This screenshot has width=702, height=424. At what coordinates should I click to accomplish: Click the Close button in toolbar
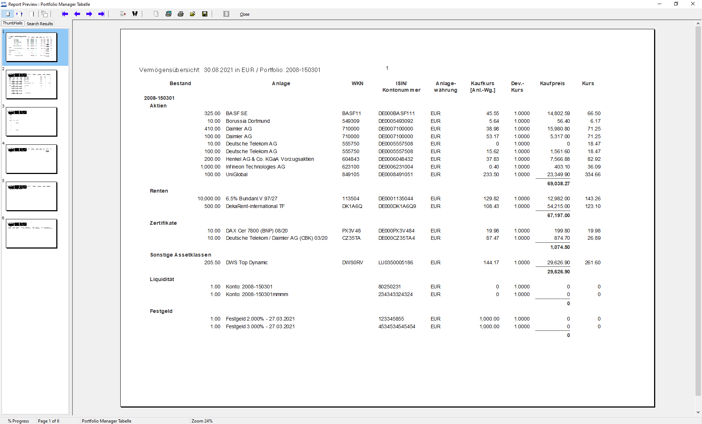pos(245,14)
